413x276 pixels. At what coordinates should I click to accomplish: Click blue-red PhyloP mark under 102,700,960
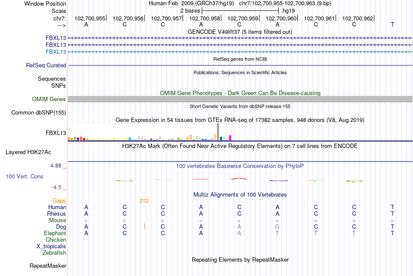point(278,181)
